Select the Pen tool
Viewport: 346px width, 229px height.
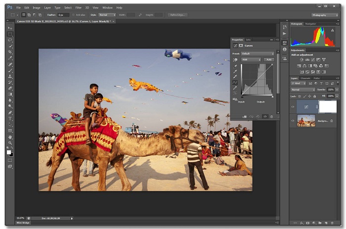[x=10, y=113]
